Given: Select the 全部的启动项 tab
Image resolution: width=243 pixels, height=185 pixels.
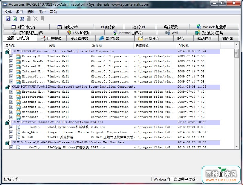Looking at the screenshot, I should point(20,38).
